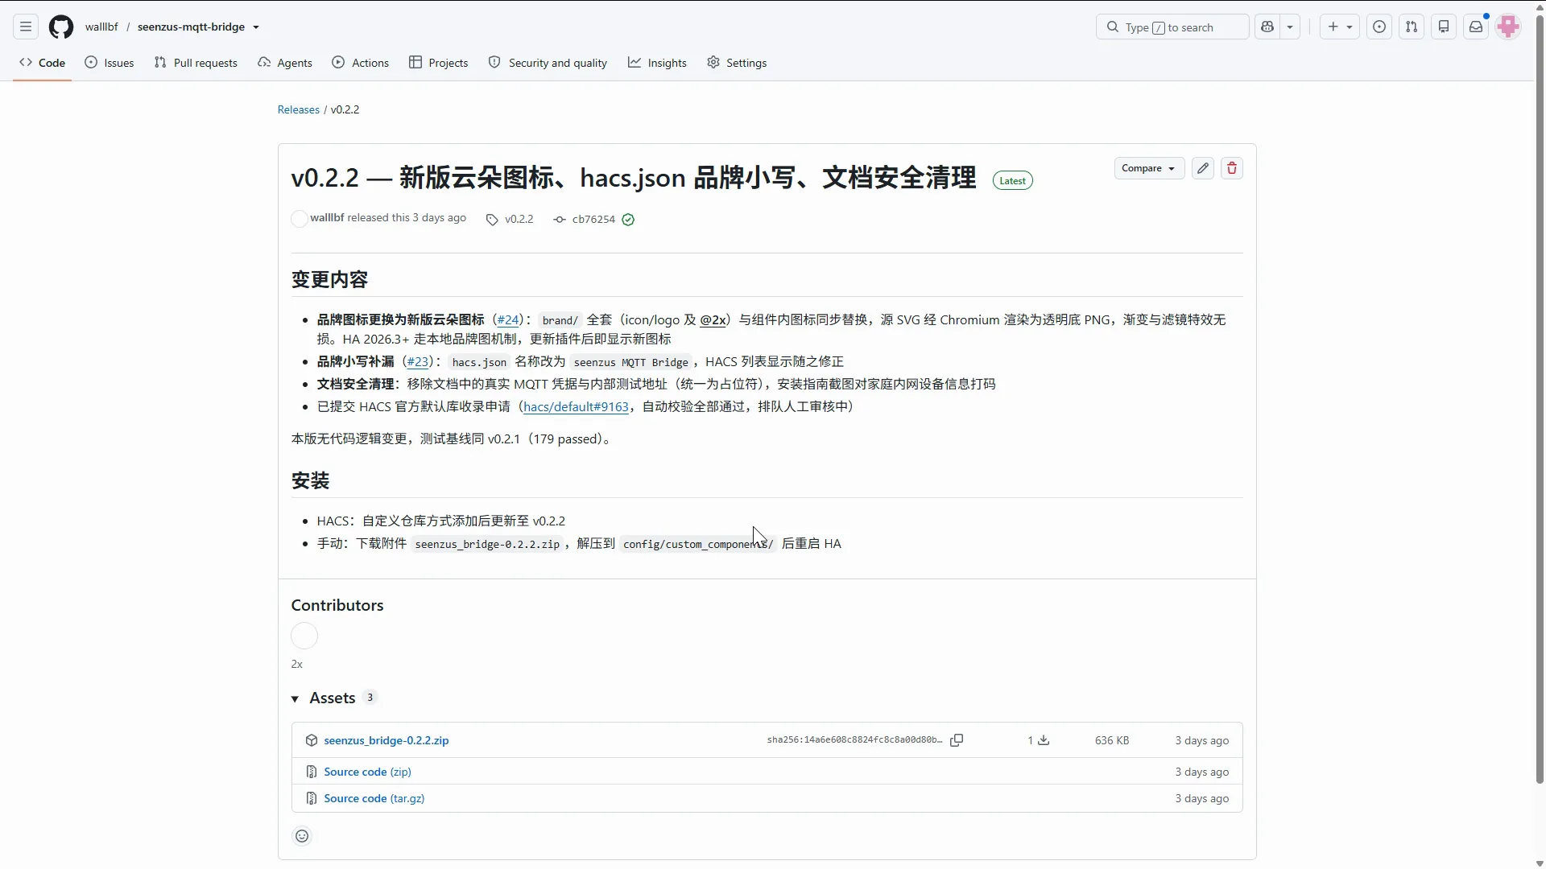
Task: View the verified commit check icon
Action: point(628,220)
